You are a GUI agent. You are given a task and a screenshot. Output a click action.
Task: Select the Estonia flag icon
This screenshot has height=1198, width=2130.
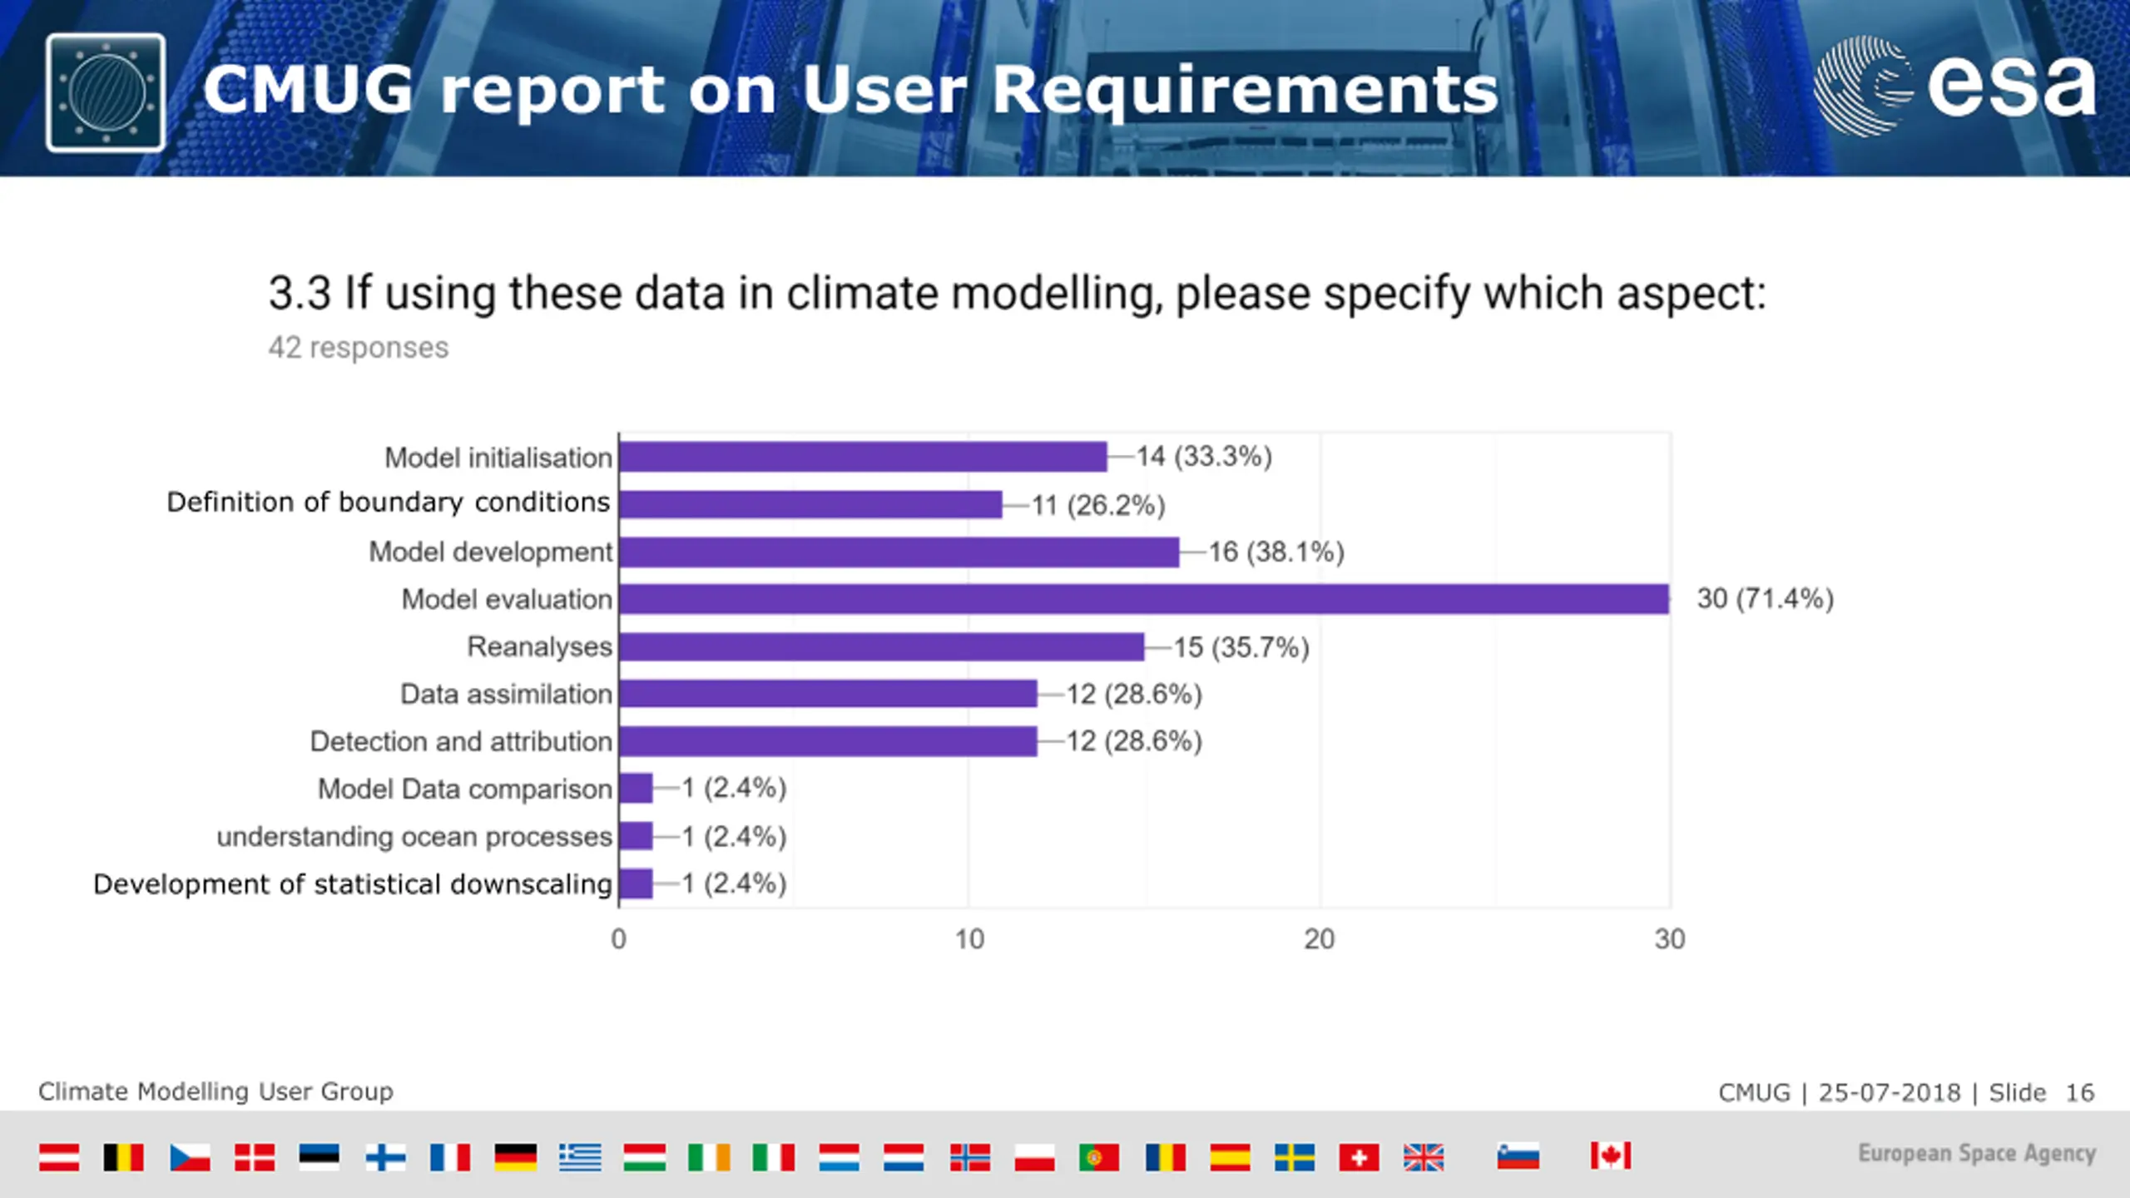coord(319,1157)
